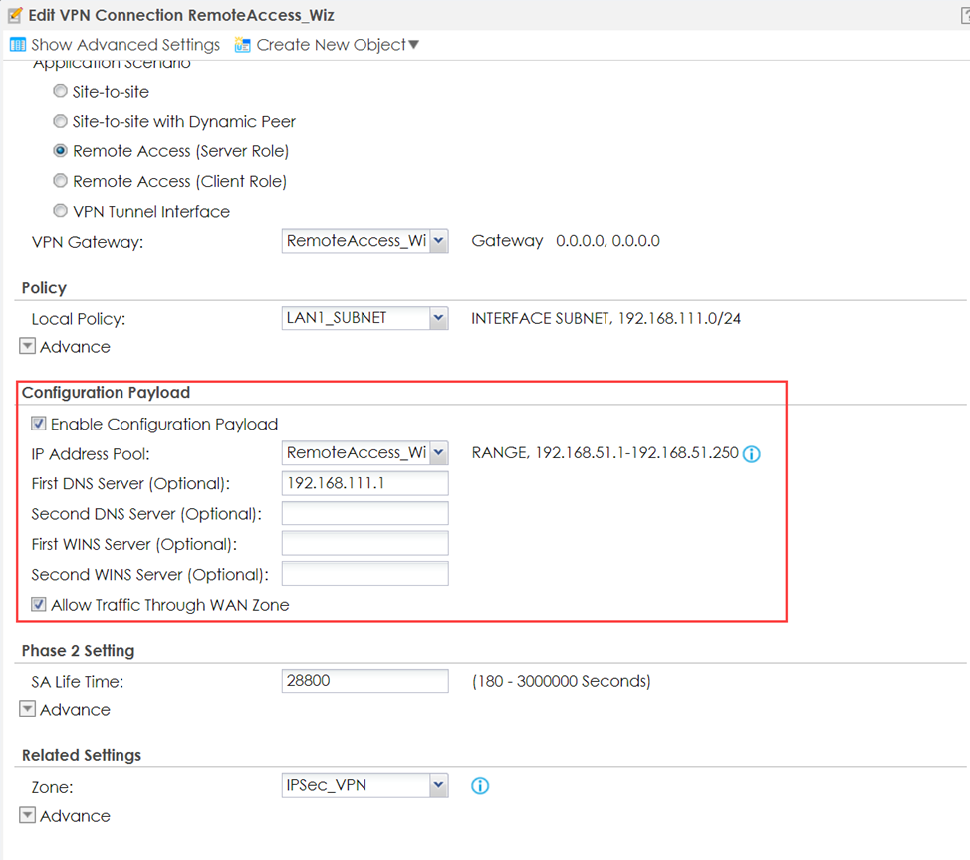Click the Show Advanced Settings icon

pos(17,45)
